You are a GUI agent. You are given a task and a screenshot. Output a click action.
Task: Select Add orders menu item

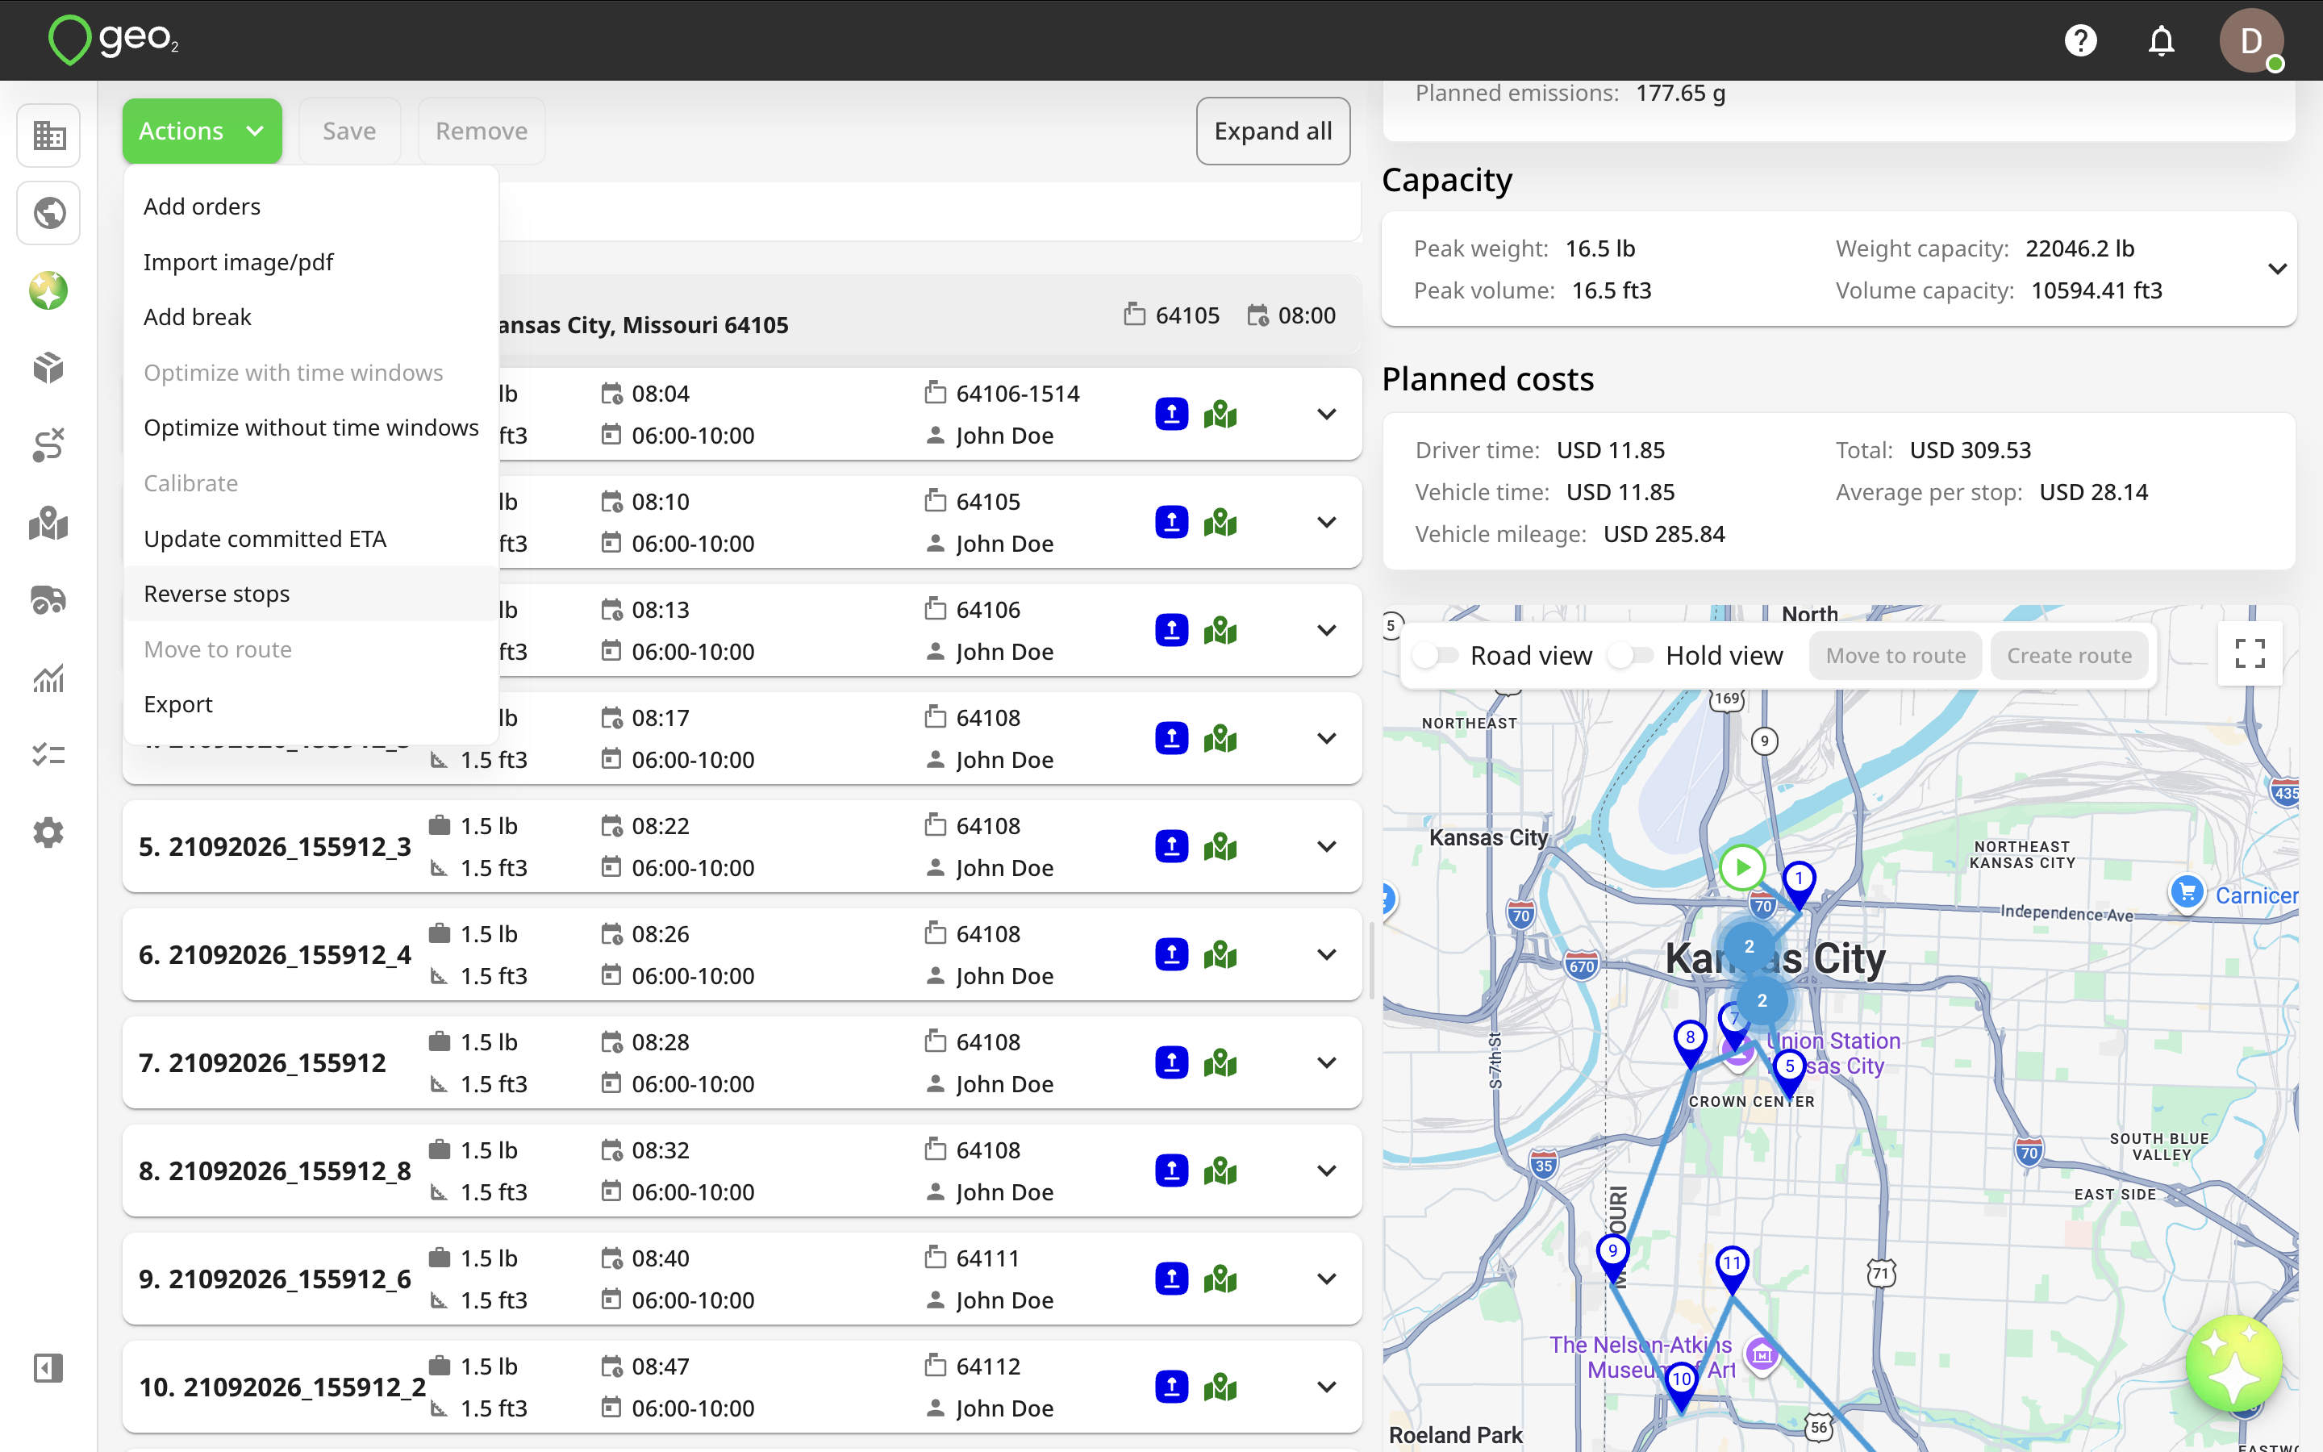pos(311,207)
